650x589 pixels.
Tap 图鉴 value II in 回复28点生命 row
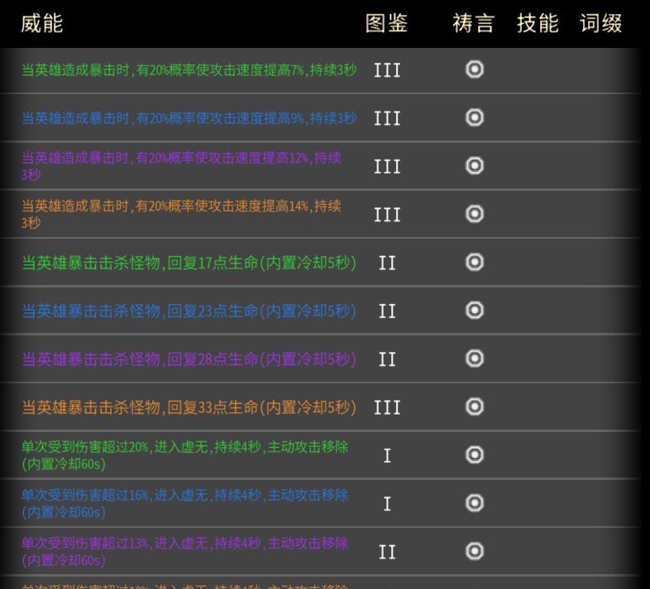pyautogui.click(x=387, y=359)
